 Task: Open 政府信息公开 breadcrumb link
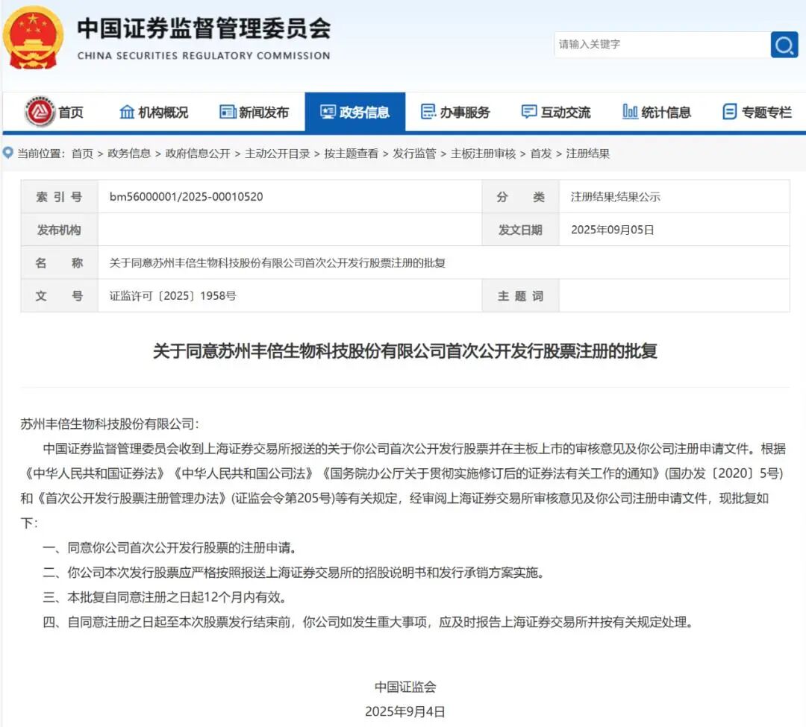pyautogui.click(x=198, y=154)
